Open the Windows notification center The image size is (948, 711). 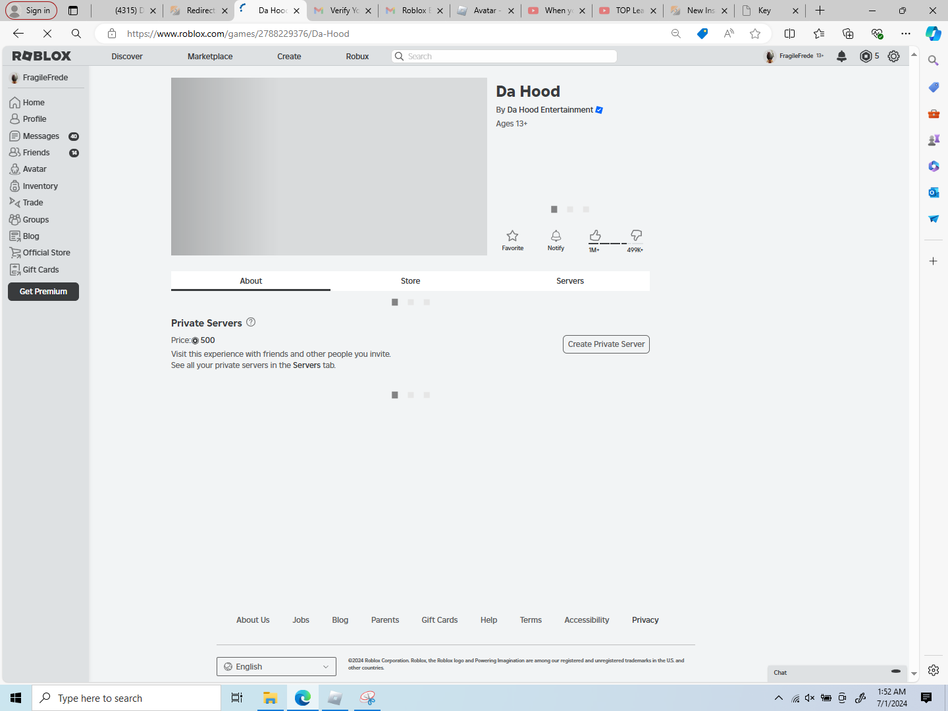coord(926,698)
